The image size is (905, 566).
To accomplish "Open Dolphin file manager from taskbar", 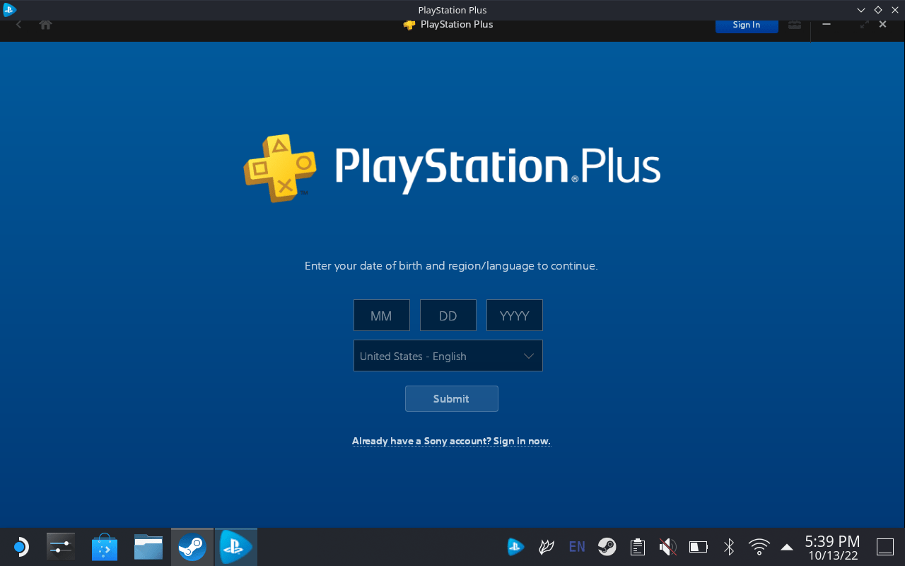I will click(148, 547).
